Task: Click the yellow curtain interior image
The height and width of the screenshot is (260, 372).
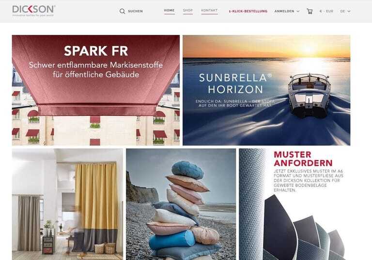Action: coord(67,204)
